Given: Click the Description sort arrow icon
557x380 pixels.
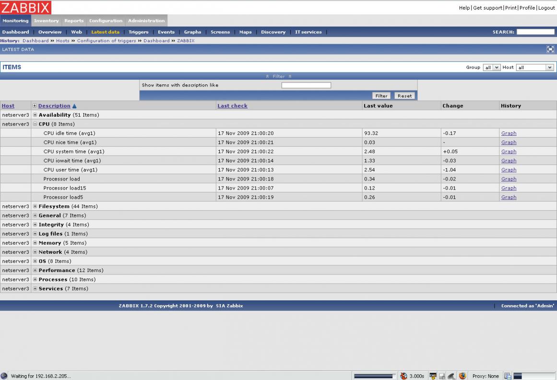Looking at the screenshot, I should click(x=74, y=106).
